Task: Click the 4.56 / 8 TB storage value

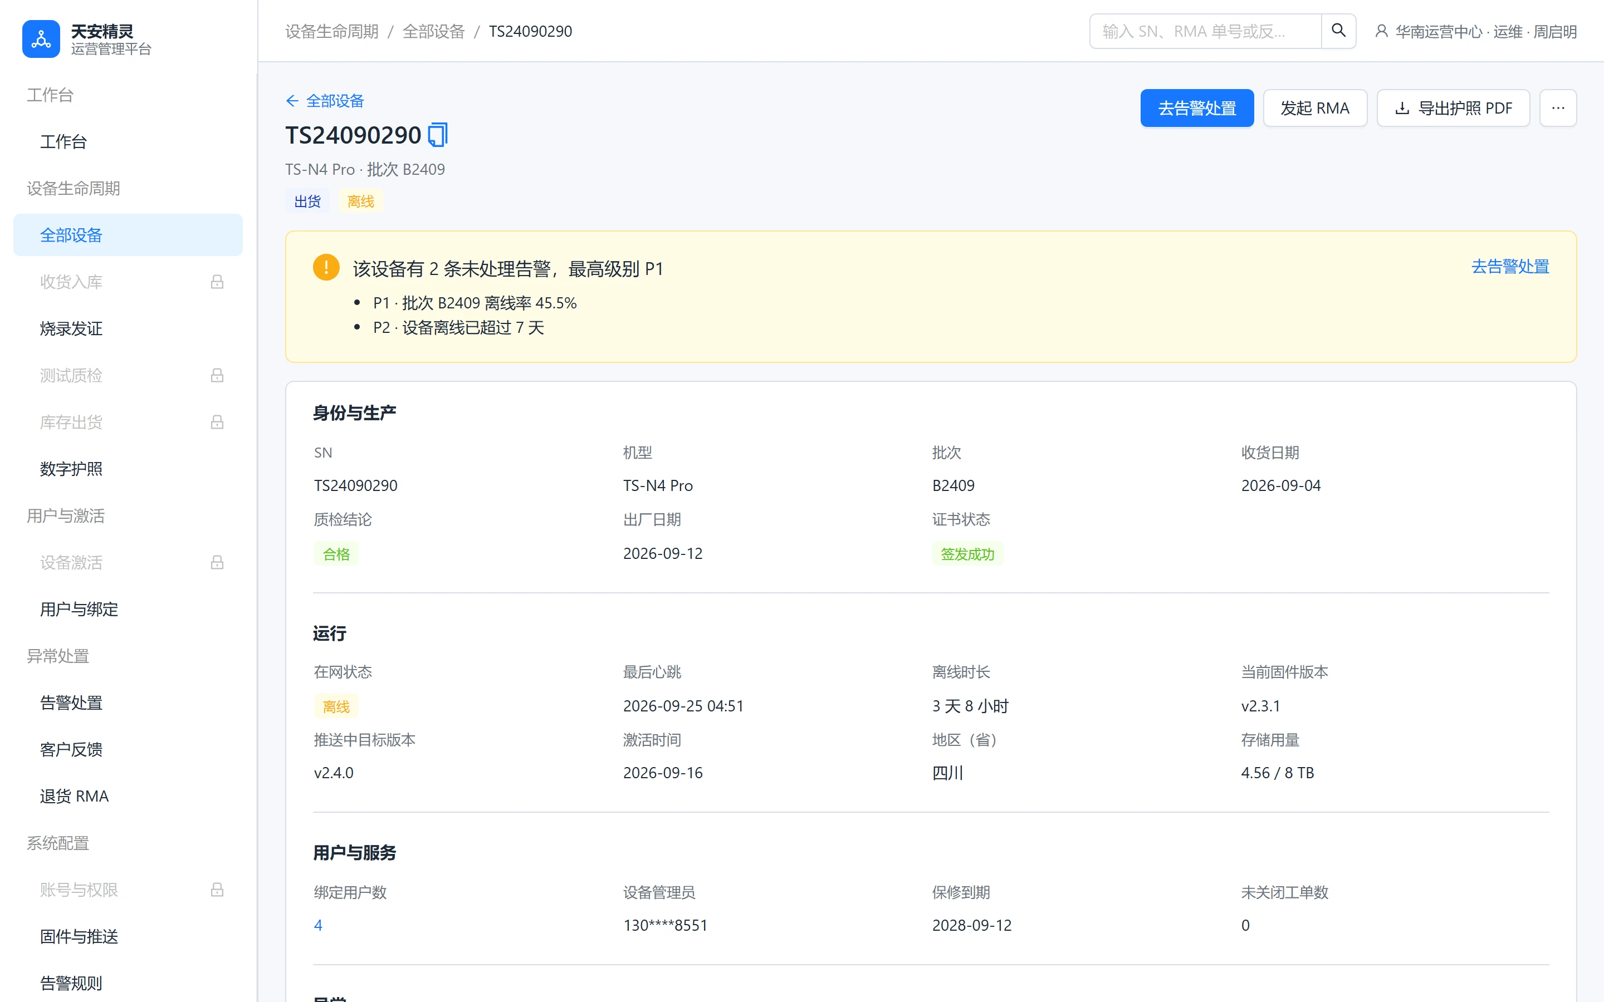Action: [1277, 773]
